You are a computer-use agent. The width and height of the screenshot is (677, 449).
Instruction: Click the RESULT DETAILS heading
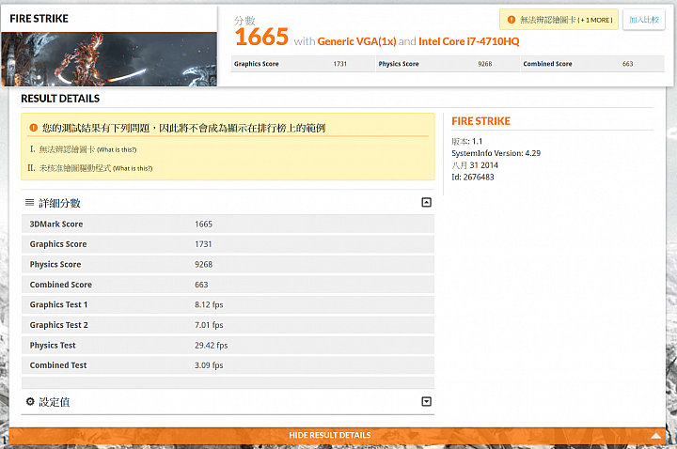[60, 99]
